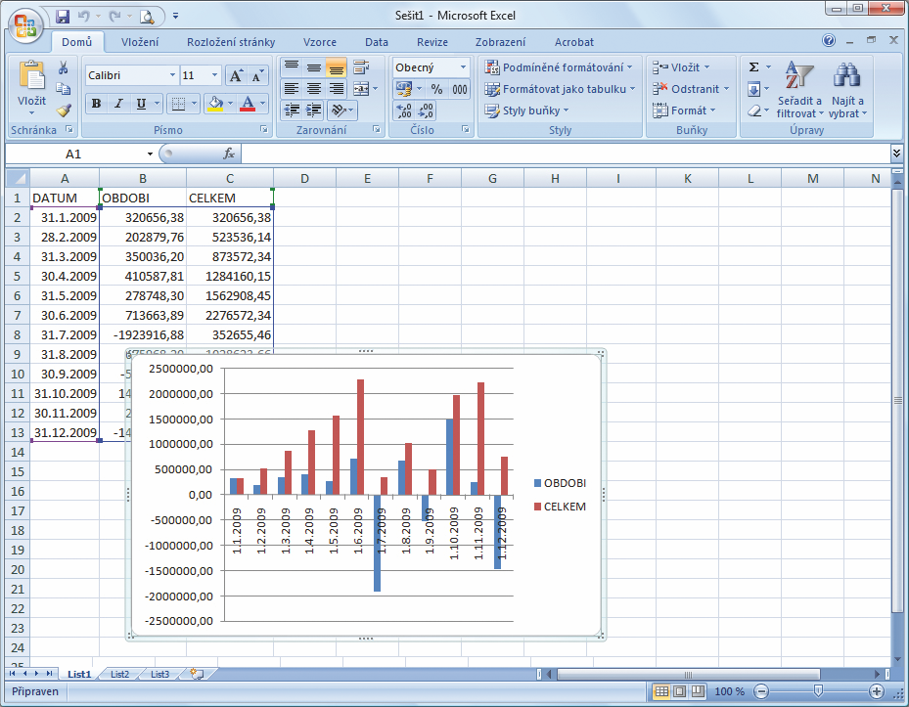The image size is (909, 707).
Task: Click the Vložit cells button
Action: 682,67
